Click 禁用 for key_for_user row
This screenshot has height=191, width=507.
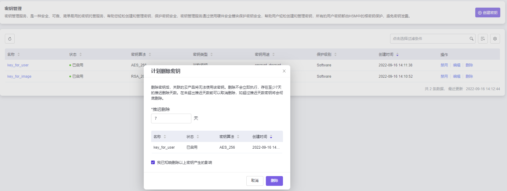click(444, 65)
